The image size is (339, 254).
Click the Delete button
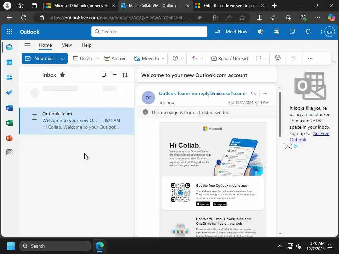83,58
